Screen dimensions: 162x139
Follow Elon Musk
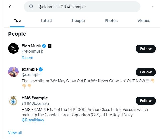click(x=146, y=49)
